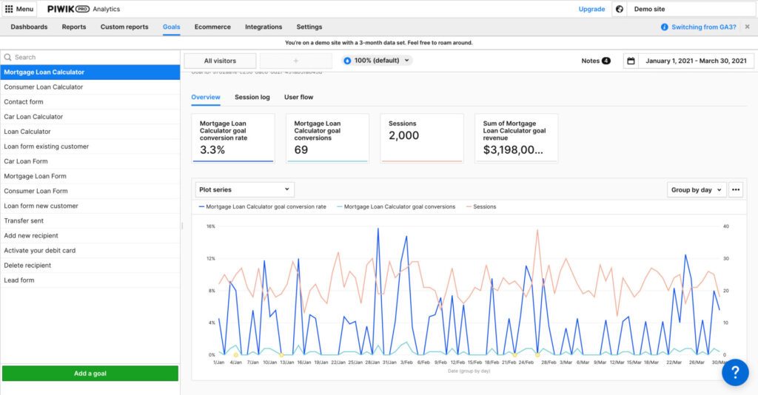Click the goals Search field

[89, 57]
